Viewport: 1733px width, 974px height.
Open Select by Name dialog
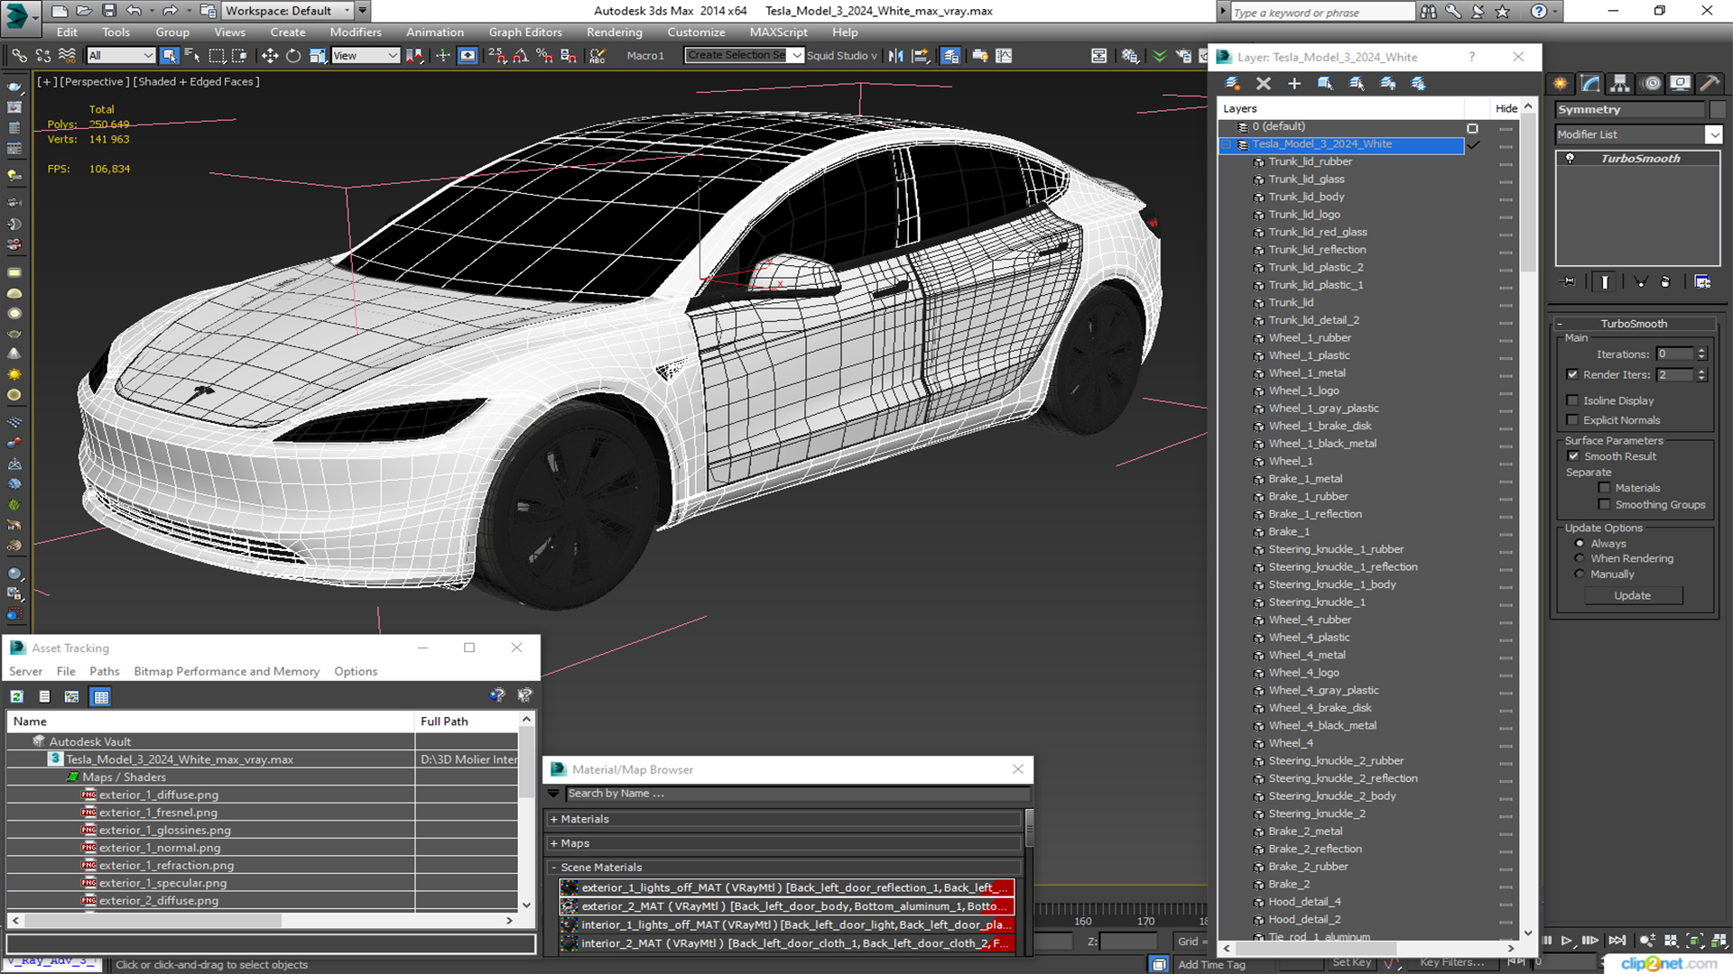coord(192,56)
